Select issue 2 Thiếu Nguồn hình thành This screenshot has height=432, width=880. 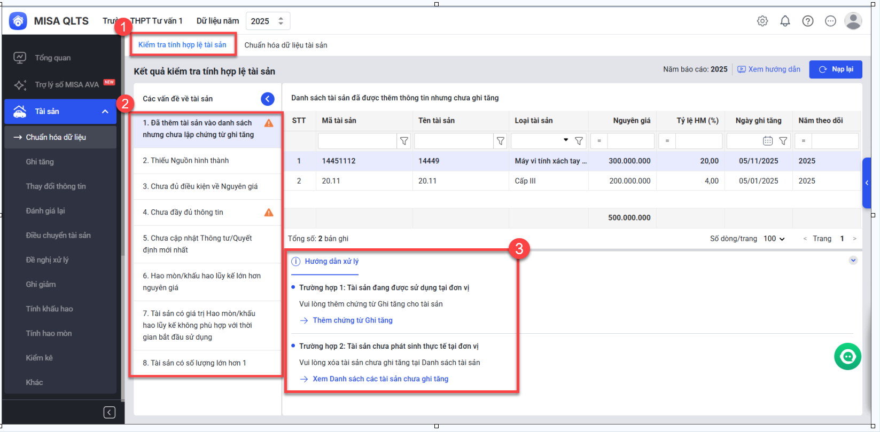tap(186, 161)
